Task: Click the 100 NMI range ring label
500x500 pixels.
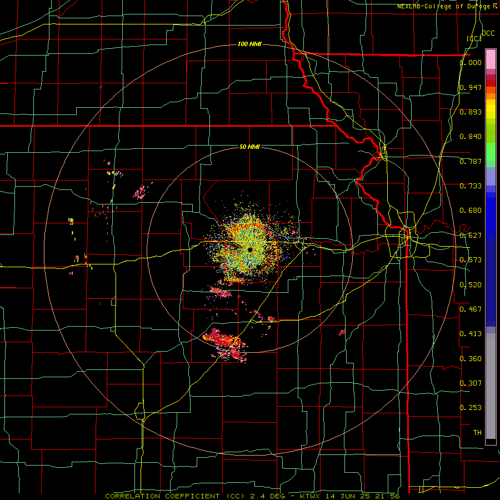Action: 249,44
